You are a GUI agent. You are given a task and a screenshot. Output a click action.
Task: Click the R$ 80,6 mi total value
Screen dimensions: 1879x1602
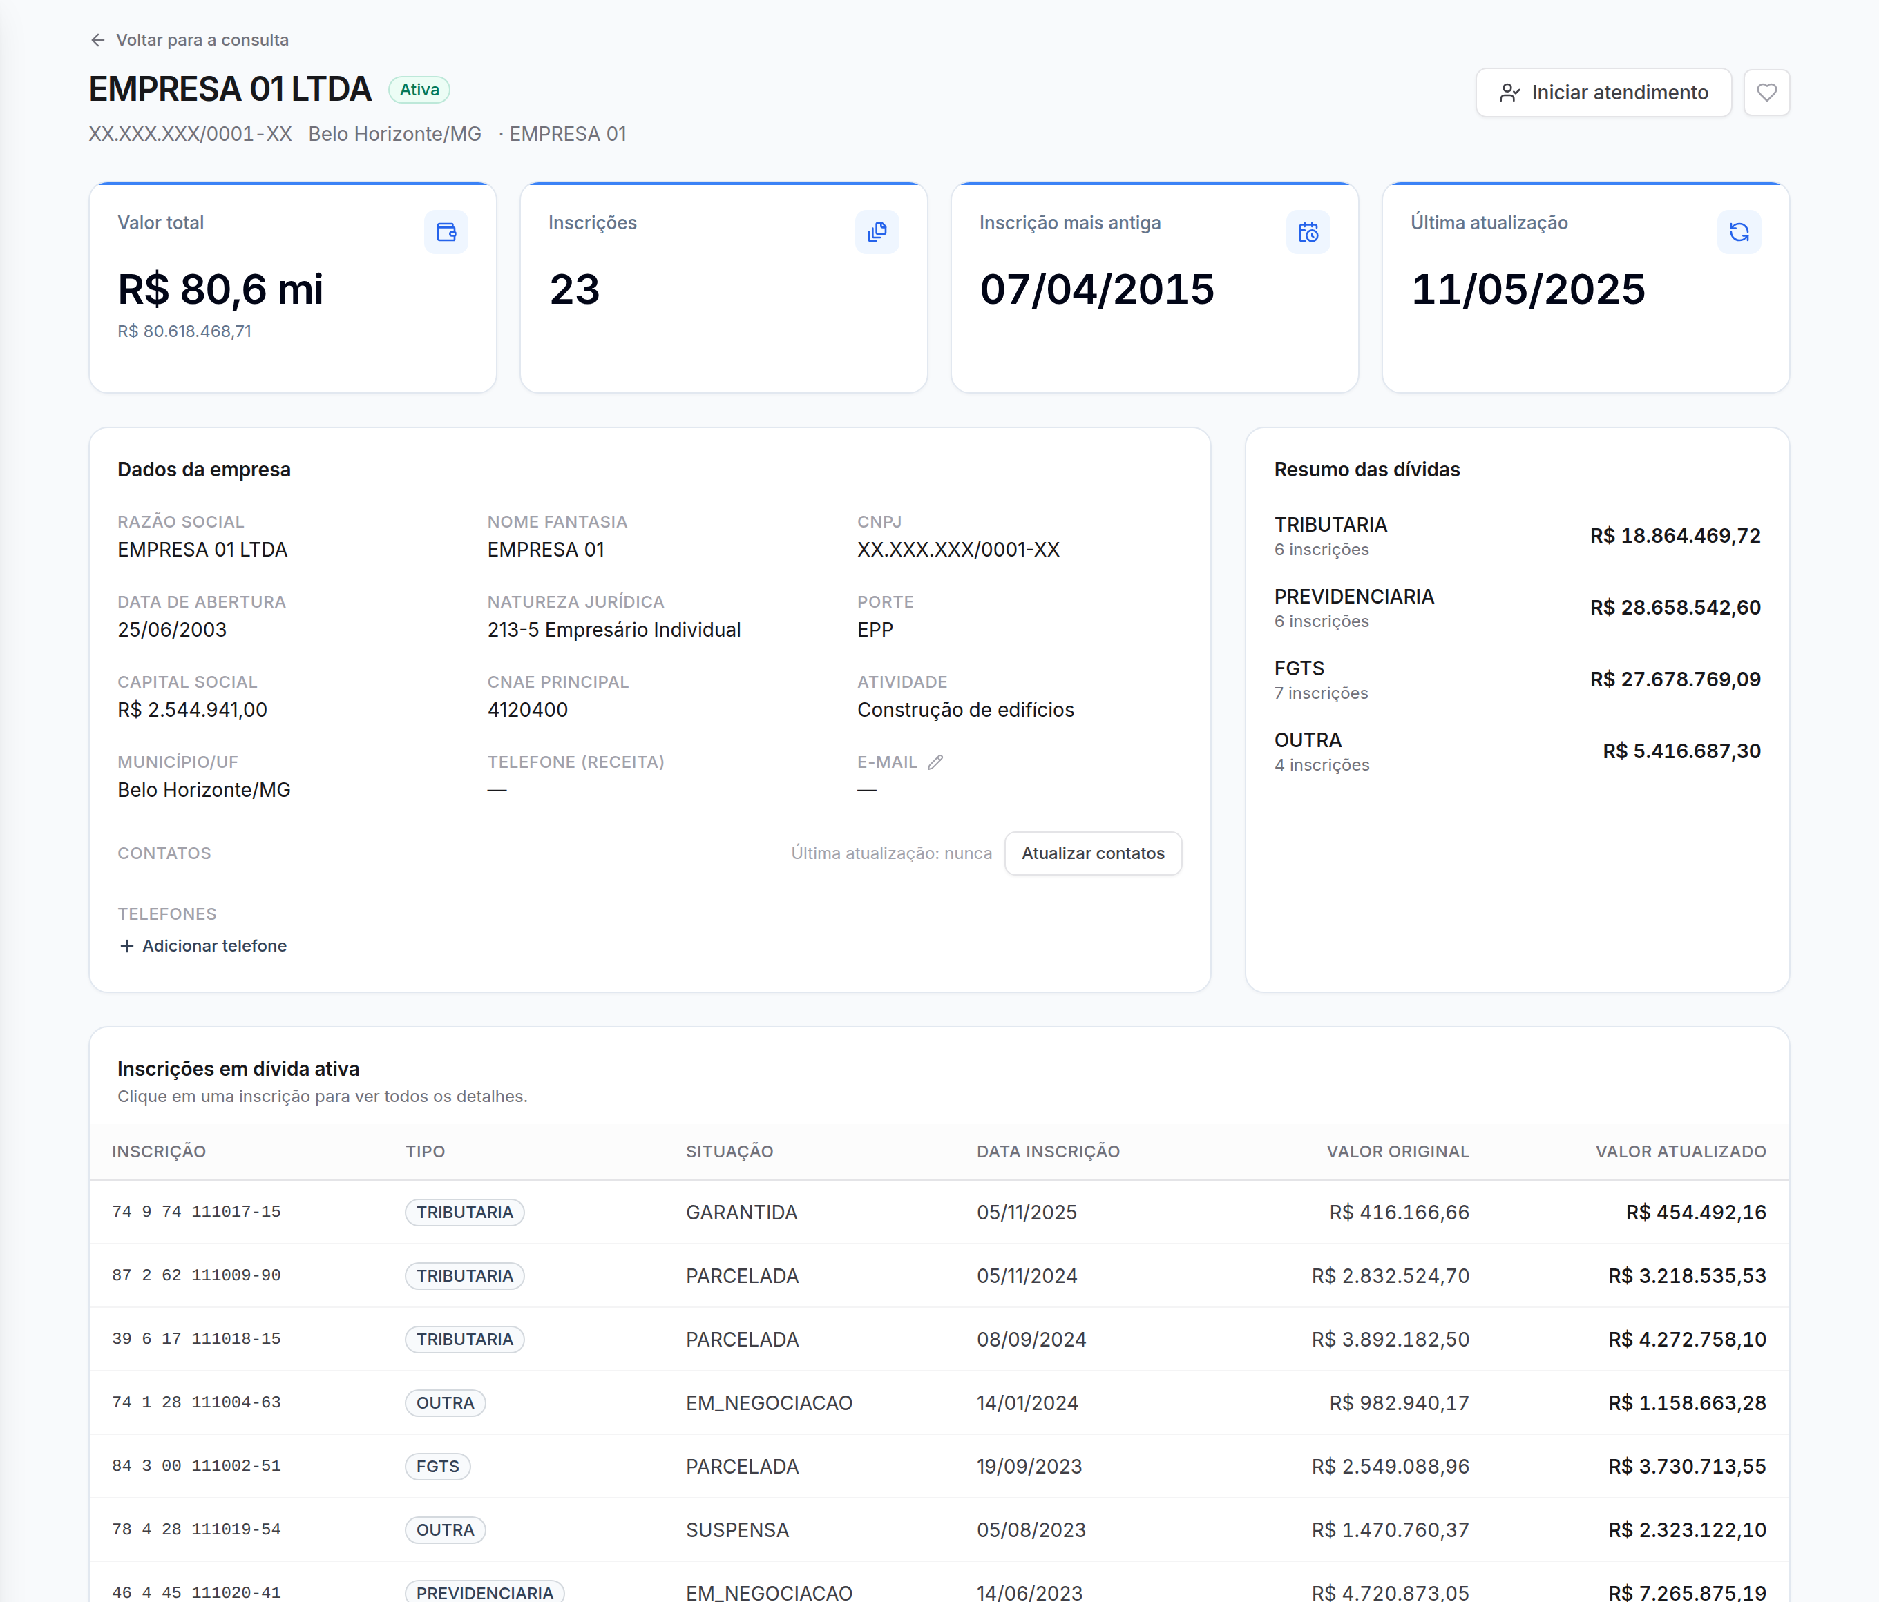click(220, 289)
